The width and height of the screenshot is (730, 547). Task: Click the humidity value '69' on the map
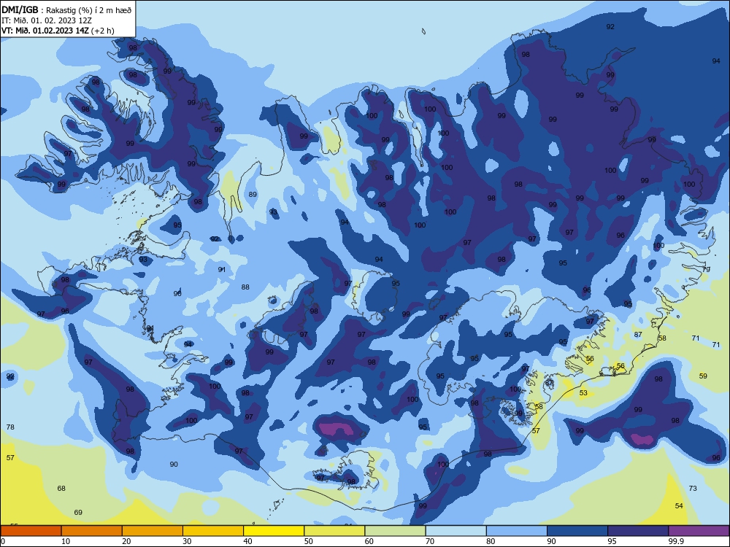pyautogui.click(x=78, y=513)
